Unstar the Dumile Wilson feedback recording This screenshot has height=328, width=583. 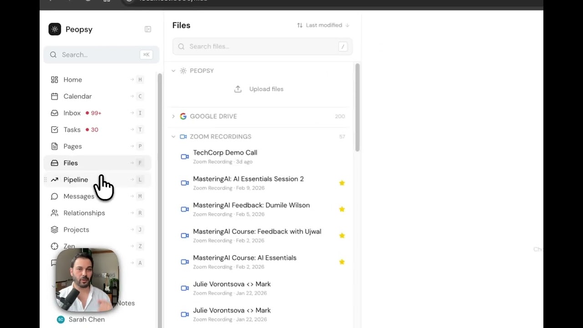342,209
